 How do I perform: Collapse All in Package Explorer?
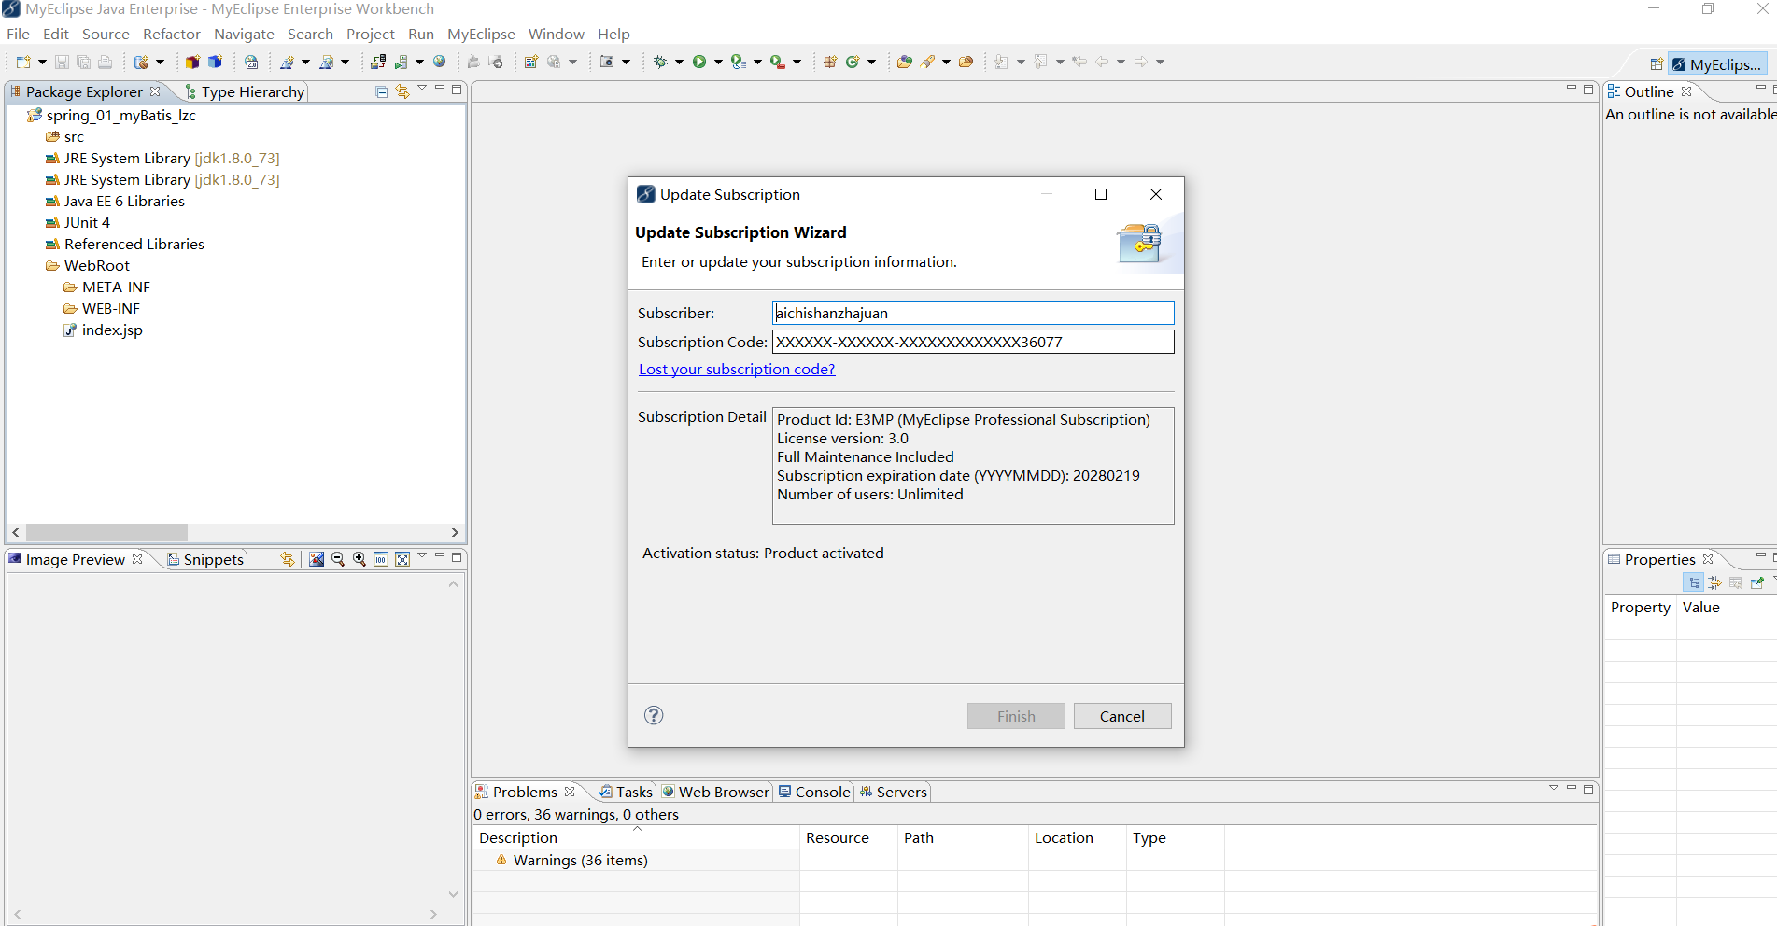tap(381, 91)
